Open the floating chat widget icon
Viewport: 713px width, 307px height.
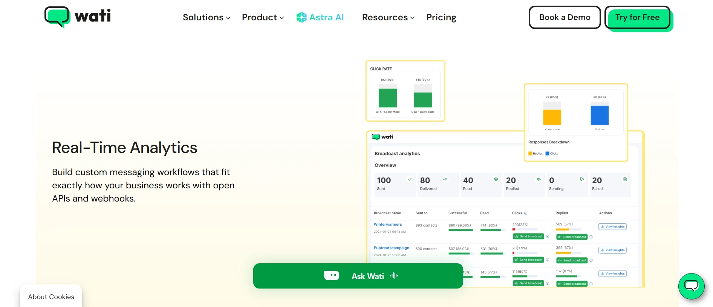click(x=691, y=286)
